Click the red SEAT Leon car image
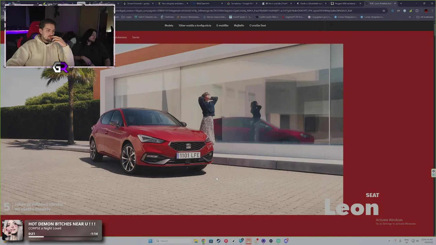 point(151,141)
